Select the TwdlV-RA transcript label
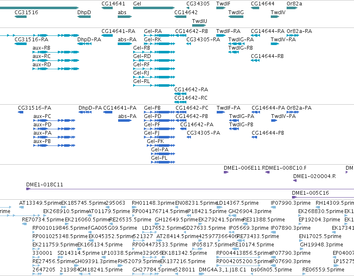Image resolution: width=354 pixels, height=276 pixels. [x=283, y=39]
